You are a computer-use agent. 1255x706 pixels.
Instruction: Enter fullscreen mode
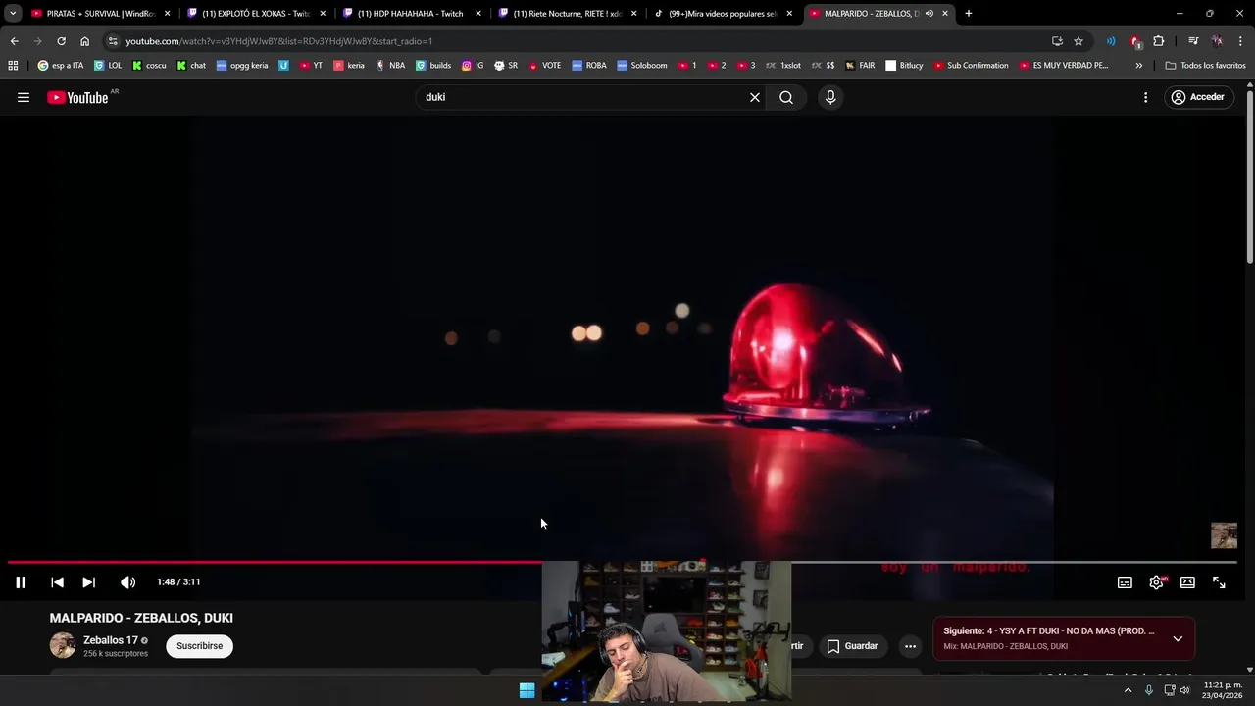tap(1219, 582)
